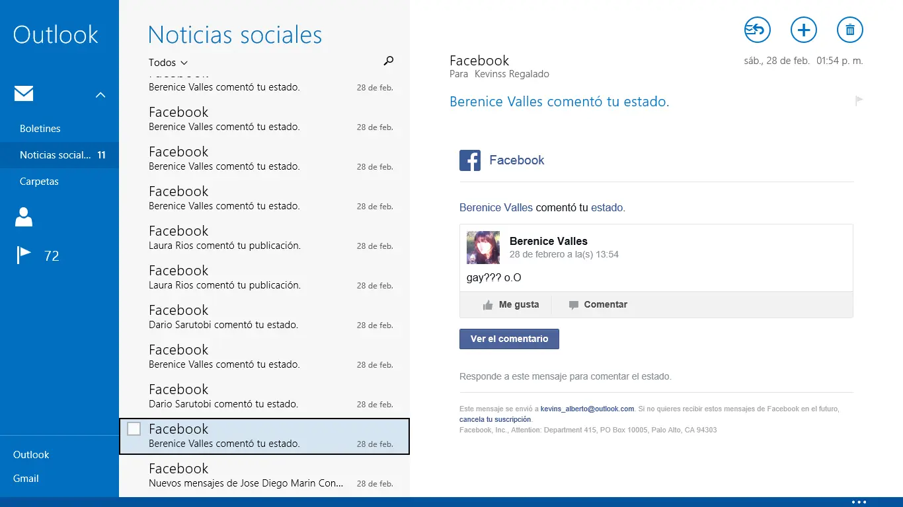Click cancela tu suscripción link

[x=495, y=420]
